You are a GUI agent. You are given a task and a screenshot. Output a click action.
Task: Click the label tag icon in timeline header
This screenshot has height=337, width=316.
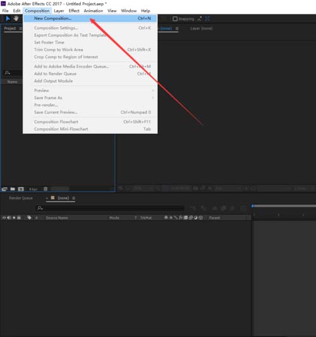[29, 218]
